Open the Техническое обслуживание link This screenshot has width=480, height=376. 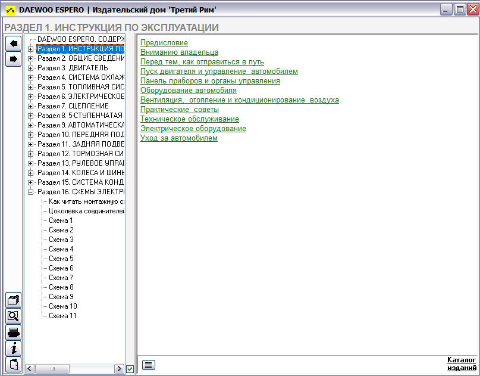(190, 119)
